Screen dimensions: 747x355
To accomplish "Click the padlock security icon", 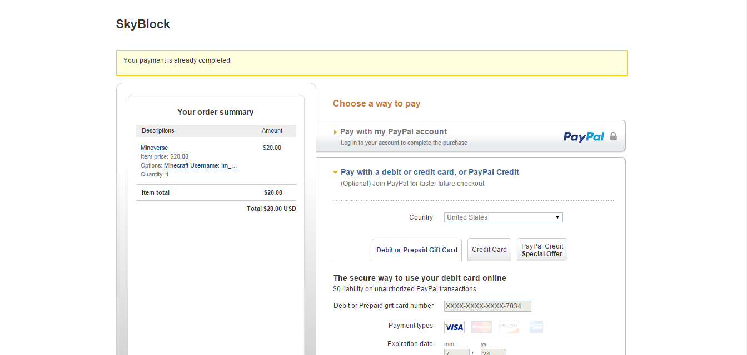I will click(613, 136).
